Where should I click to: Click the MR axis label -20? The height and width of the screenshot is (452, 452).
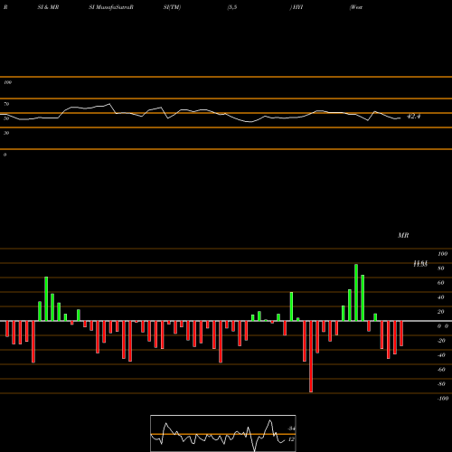[441, 341]
